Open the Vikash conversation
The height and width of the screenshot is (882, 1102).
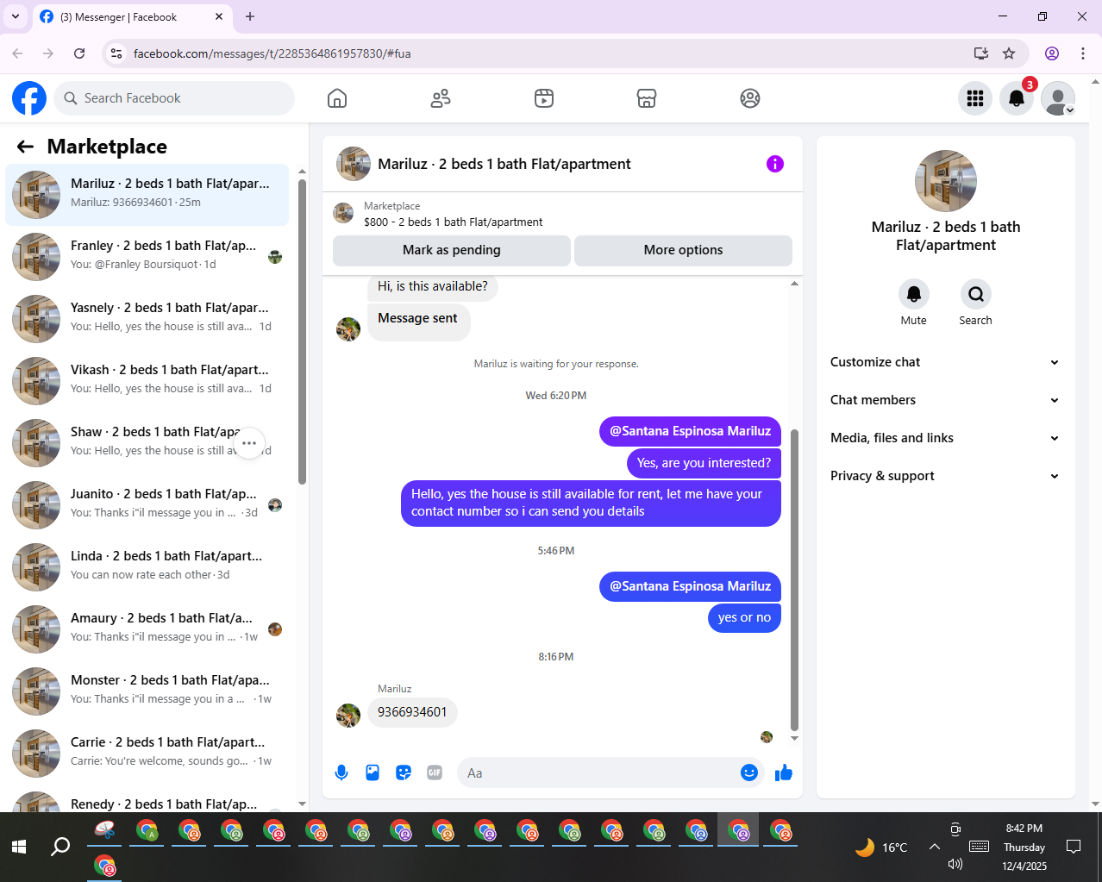147,381
